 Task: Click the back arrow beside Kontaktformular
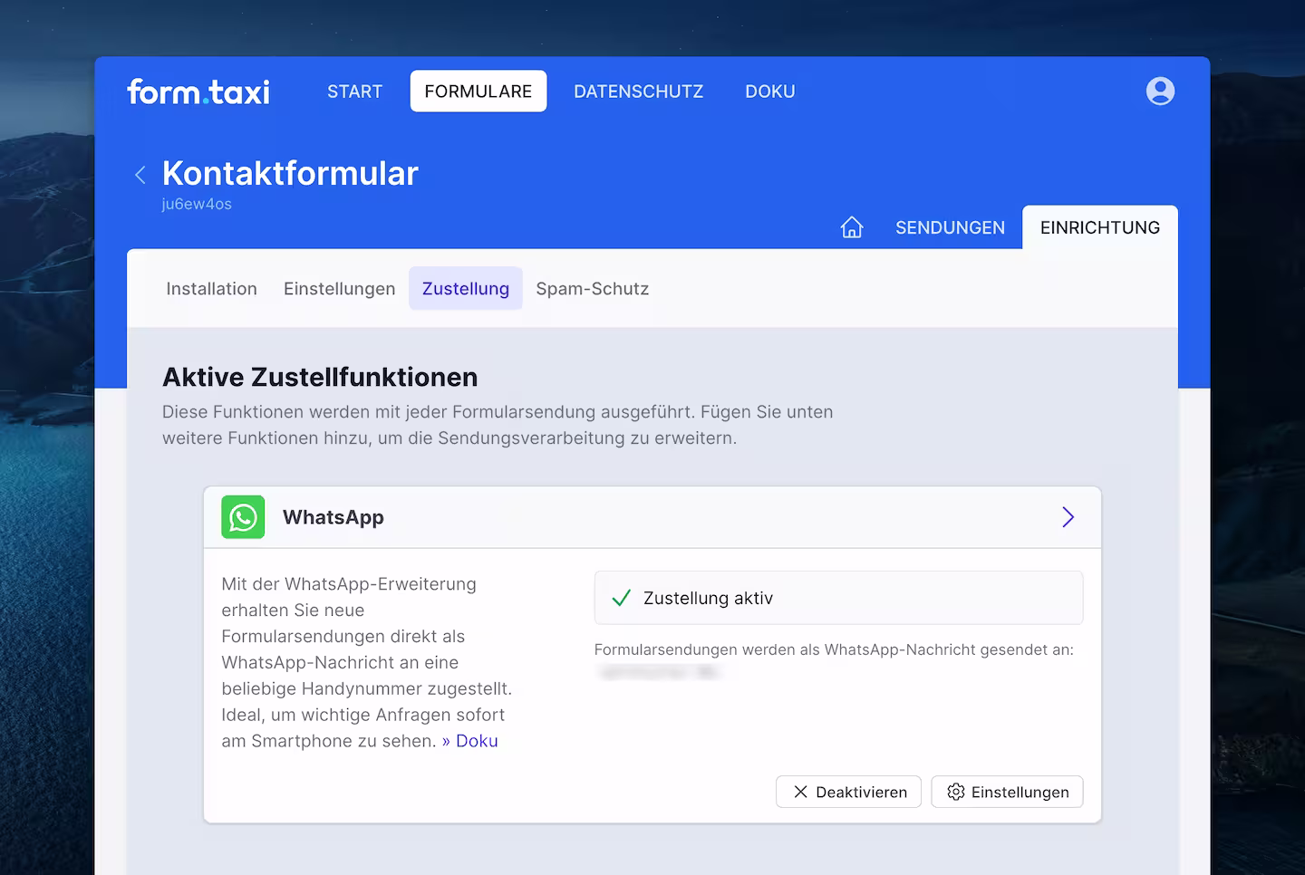click(x=140, y=174)
